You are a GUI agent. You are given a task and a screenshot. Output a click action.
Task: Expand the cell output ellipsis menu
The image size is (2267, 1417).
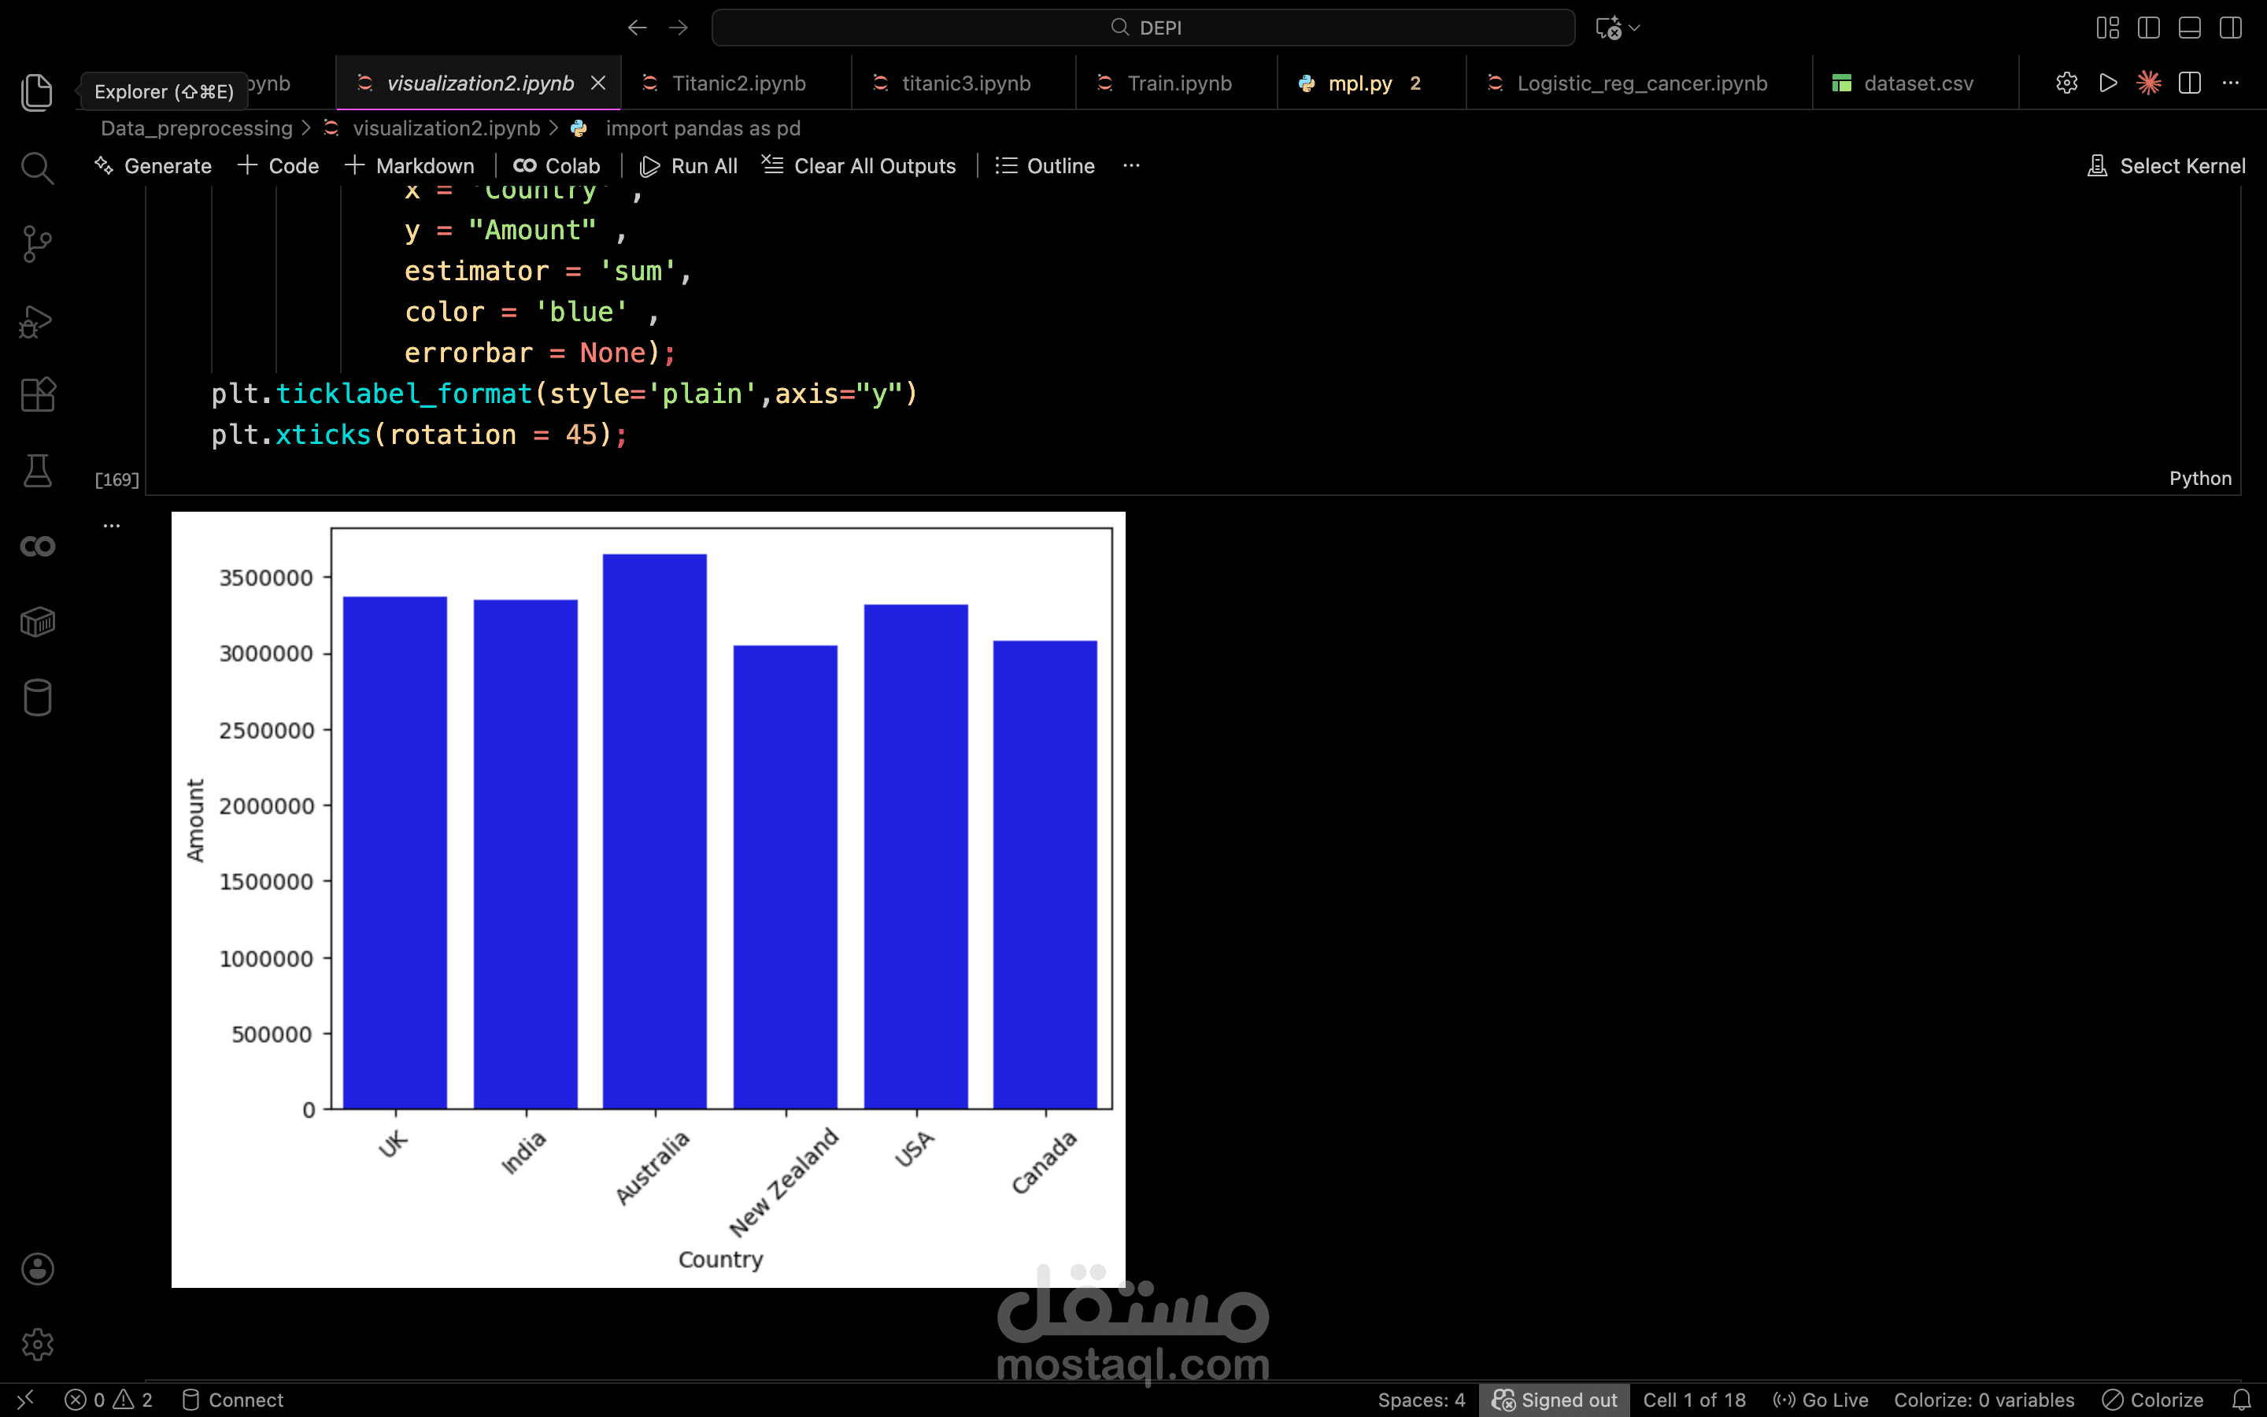112,526
